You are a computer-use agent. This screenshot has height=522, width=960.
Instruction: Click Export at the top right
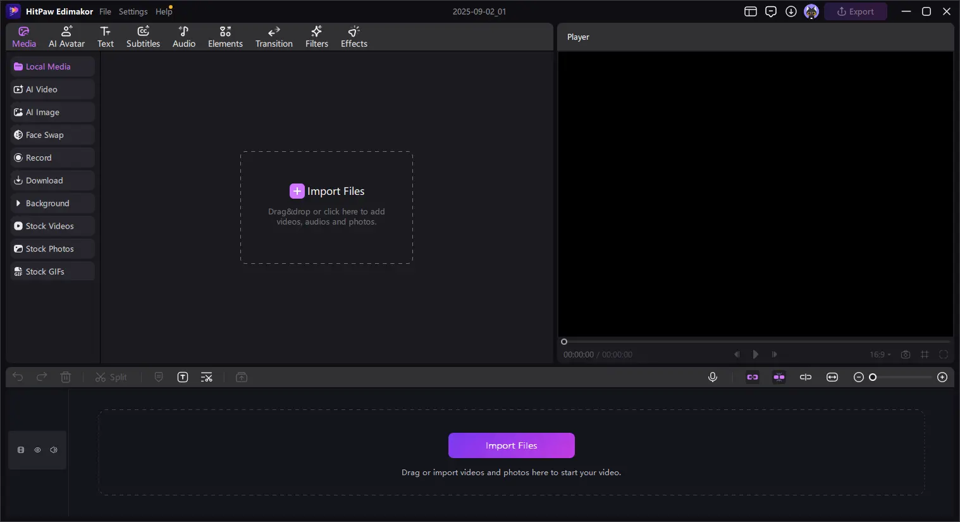coord(856,11)
